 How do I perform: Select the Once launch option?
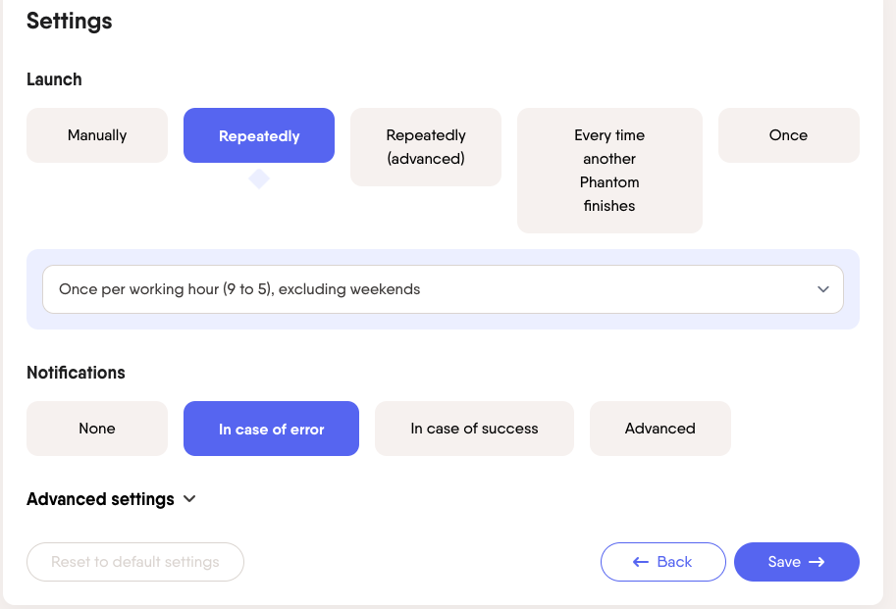coord(788,135)
